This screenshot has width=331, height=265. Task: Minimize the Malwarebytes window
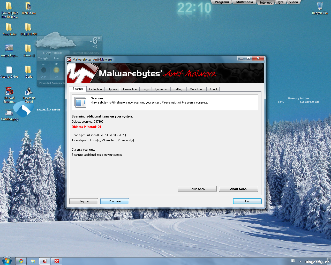click(241, 58)
